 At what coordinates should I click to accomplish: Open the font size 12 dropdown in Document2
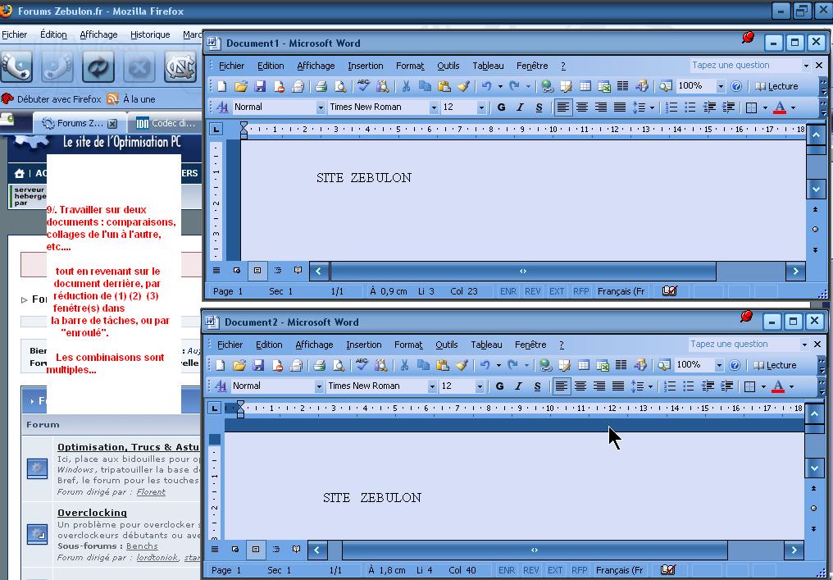(480, 386)
